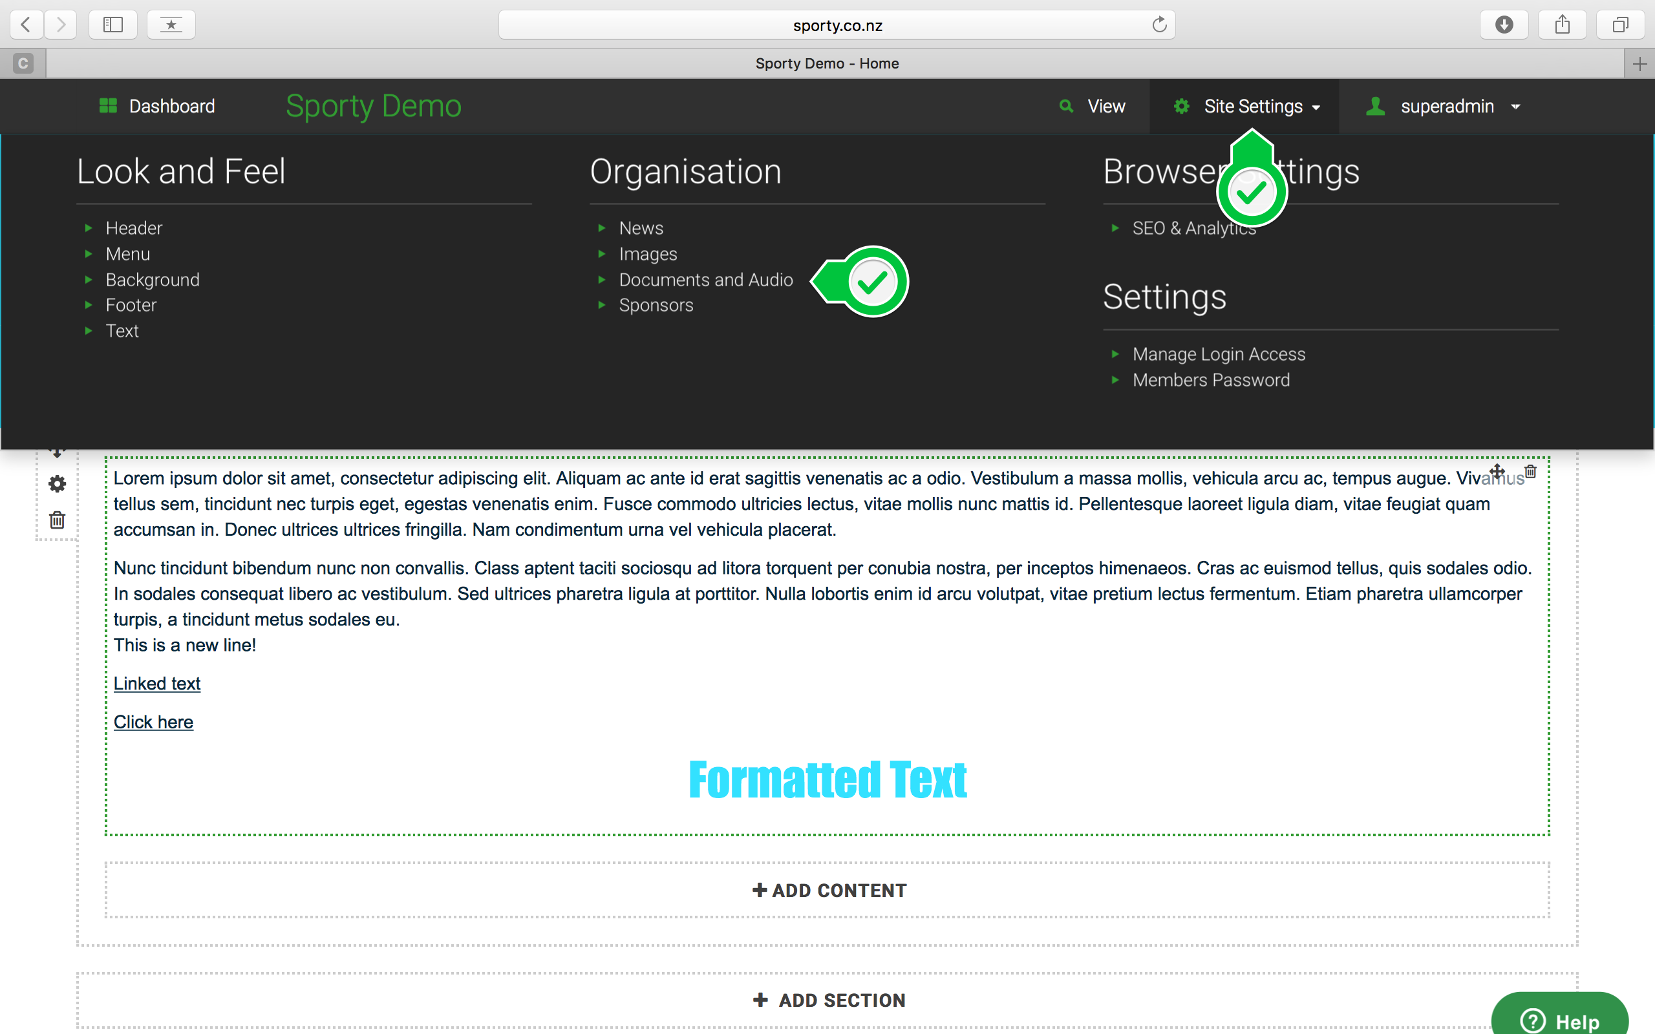Open the Safari downloads list
1655x1034 pixels.
[x=1504, y=25]
